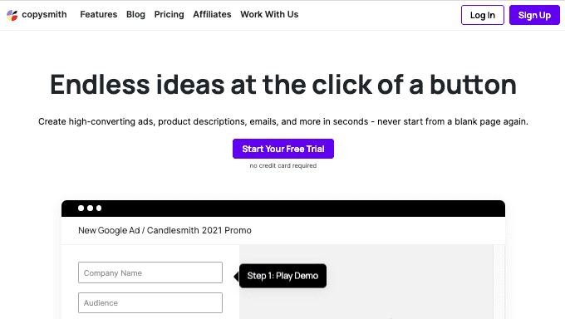Visit the Affiliates page
The image size is (565, 319).
click(x=212, y=14)
